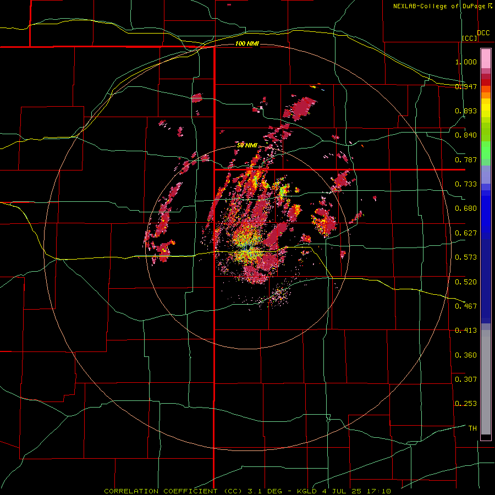Screen dimensions: 495x495
Task: Pick the bright green color bar segment
Action: (486, 150)
